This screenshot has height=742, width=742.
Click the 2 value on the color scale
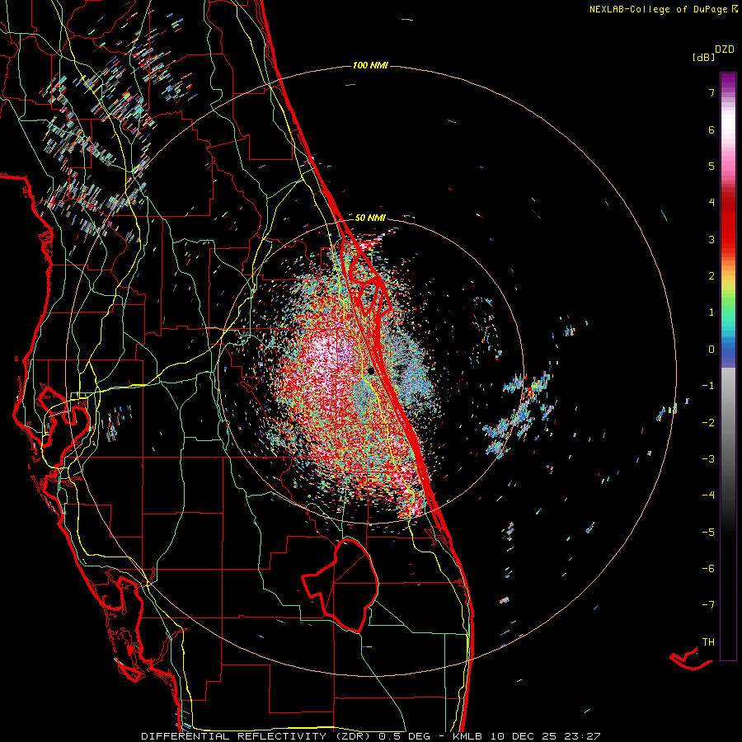pyautogui.click(x=711, y=276)
